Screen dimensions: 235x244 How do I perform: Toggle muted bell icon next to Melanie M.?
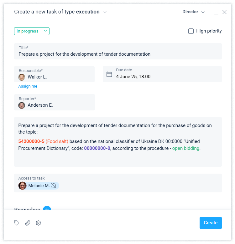(54, 186)
